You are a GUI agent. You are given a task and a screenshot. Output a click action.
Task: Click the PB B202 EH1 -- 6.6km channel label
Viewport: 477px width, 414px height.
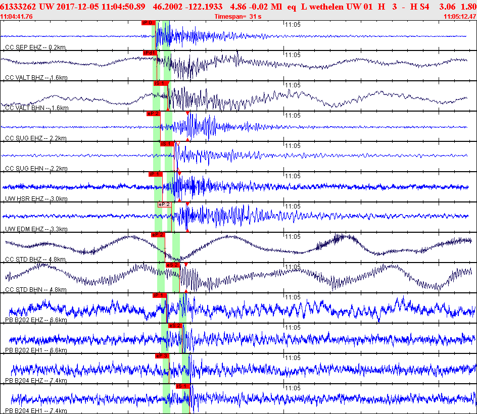(36, 350)
